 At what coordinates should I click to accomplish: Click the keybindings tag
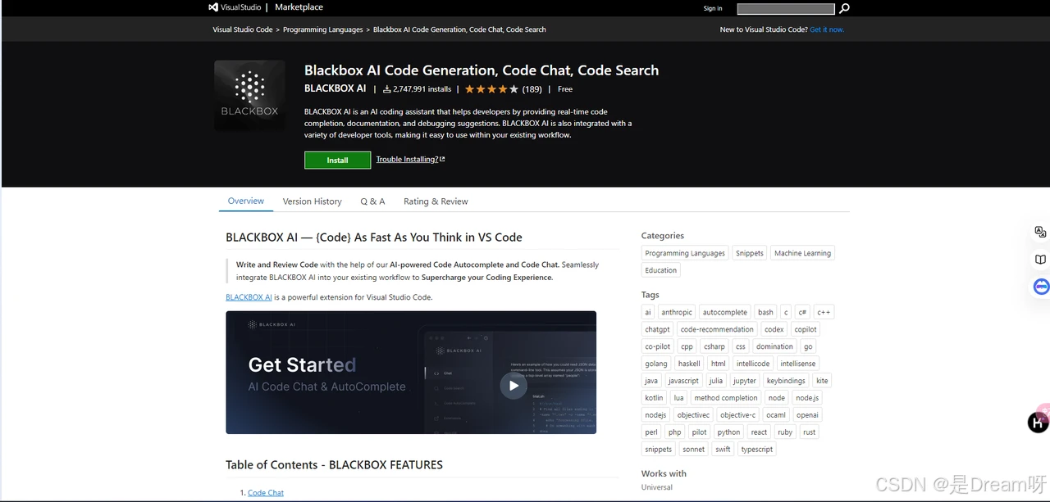click(x=786, y=381)
